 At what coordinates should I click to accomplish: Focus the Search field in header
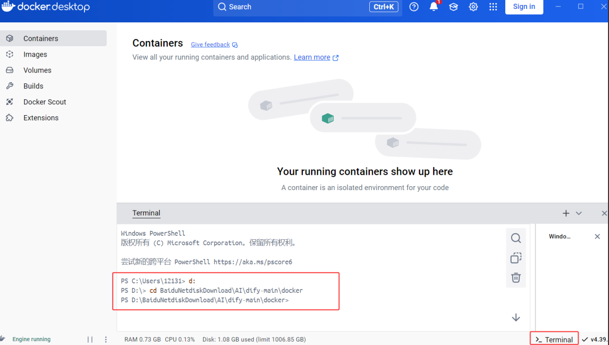(x=308, y=7)
